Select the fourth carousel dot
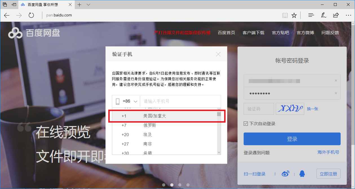355x189 pixels. (x=188, y=185)
